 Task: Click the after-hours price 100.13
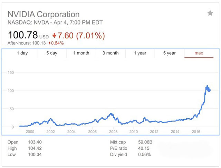39,43
